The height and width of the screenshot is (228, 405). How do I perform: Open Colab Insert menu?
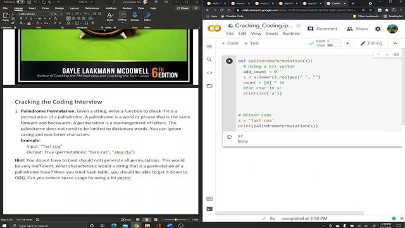click(271, 34)
